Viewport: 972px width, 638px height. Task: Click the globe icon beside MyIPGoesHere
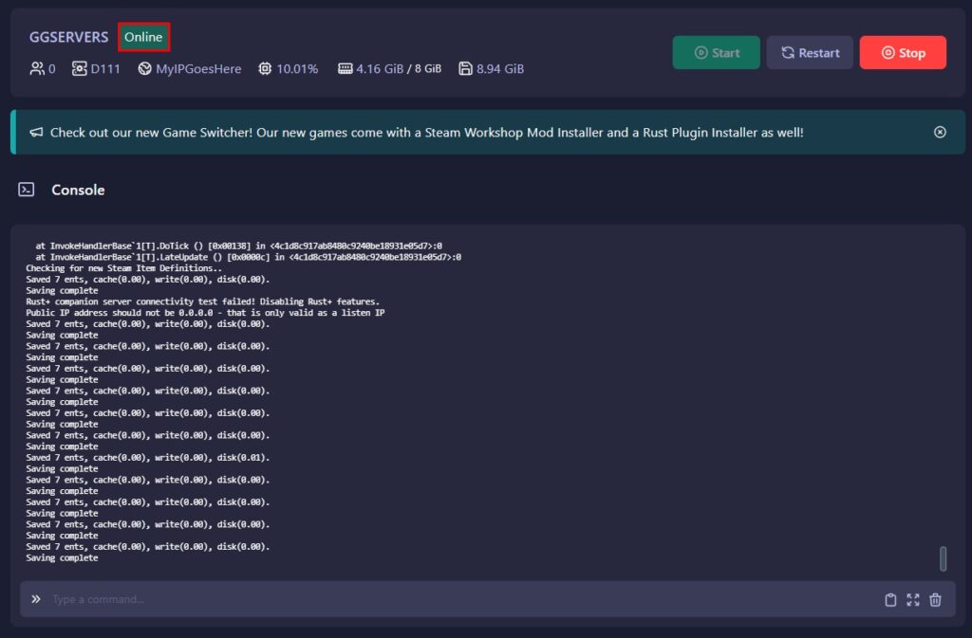[144, 68]
